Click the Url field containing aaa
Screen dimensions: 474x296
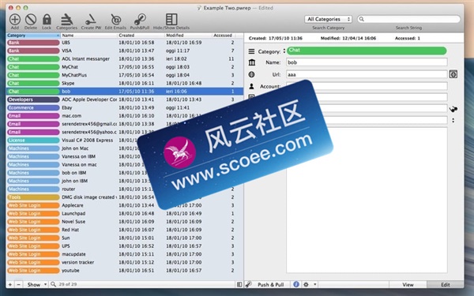(367, 74)
